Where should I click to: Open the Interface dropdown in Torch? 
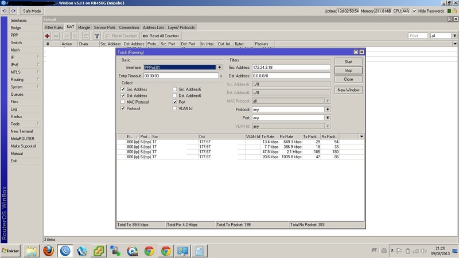coord(219,67)
